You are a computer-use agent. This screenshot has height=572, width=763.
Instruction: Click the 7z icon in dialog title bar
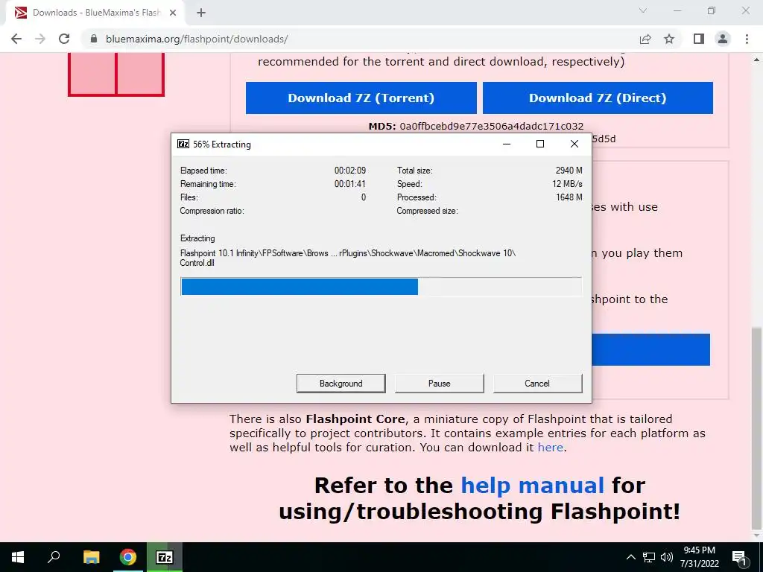pos(183,144)
